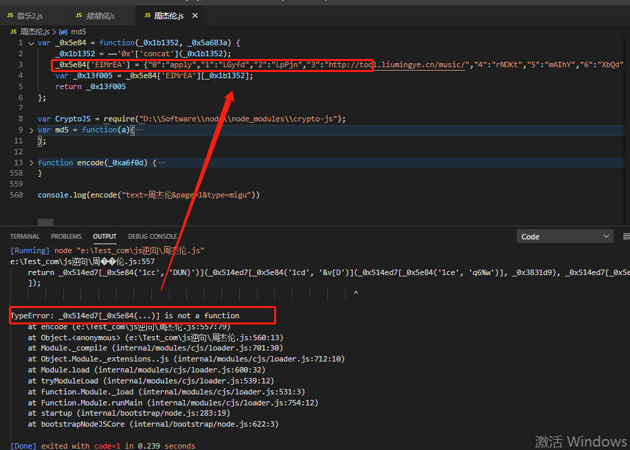Collapse the _0x5e84 function on line 1
The width and height of the screenshot is (630, 450).
[x=32, y=43]
